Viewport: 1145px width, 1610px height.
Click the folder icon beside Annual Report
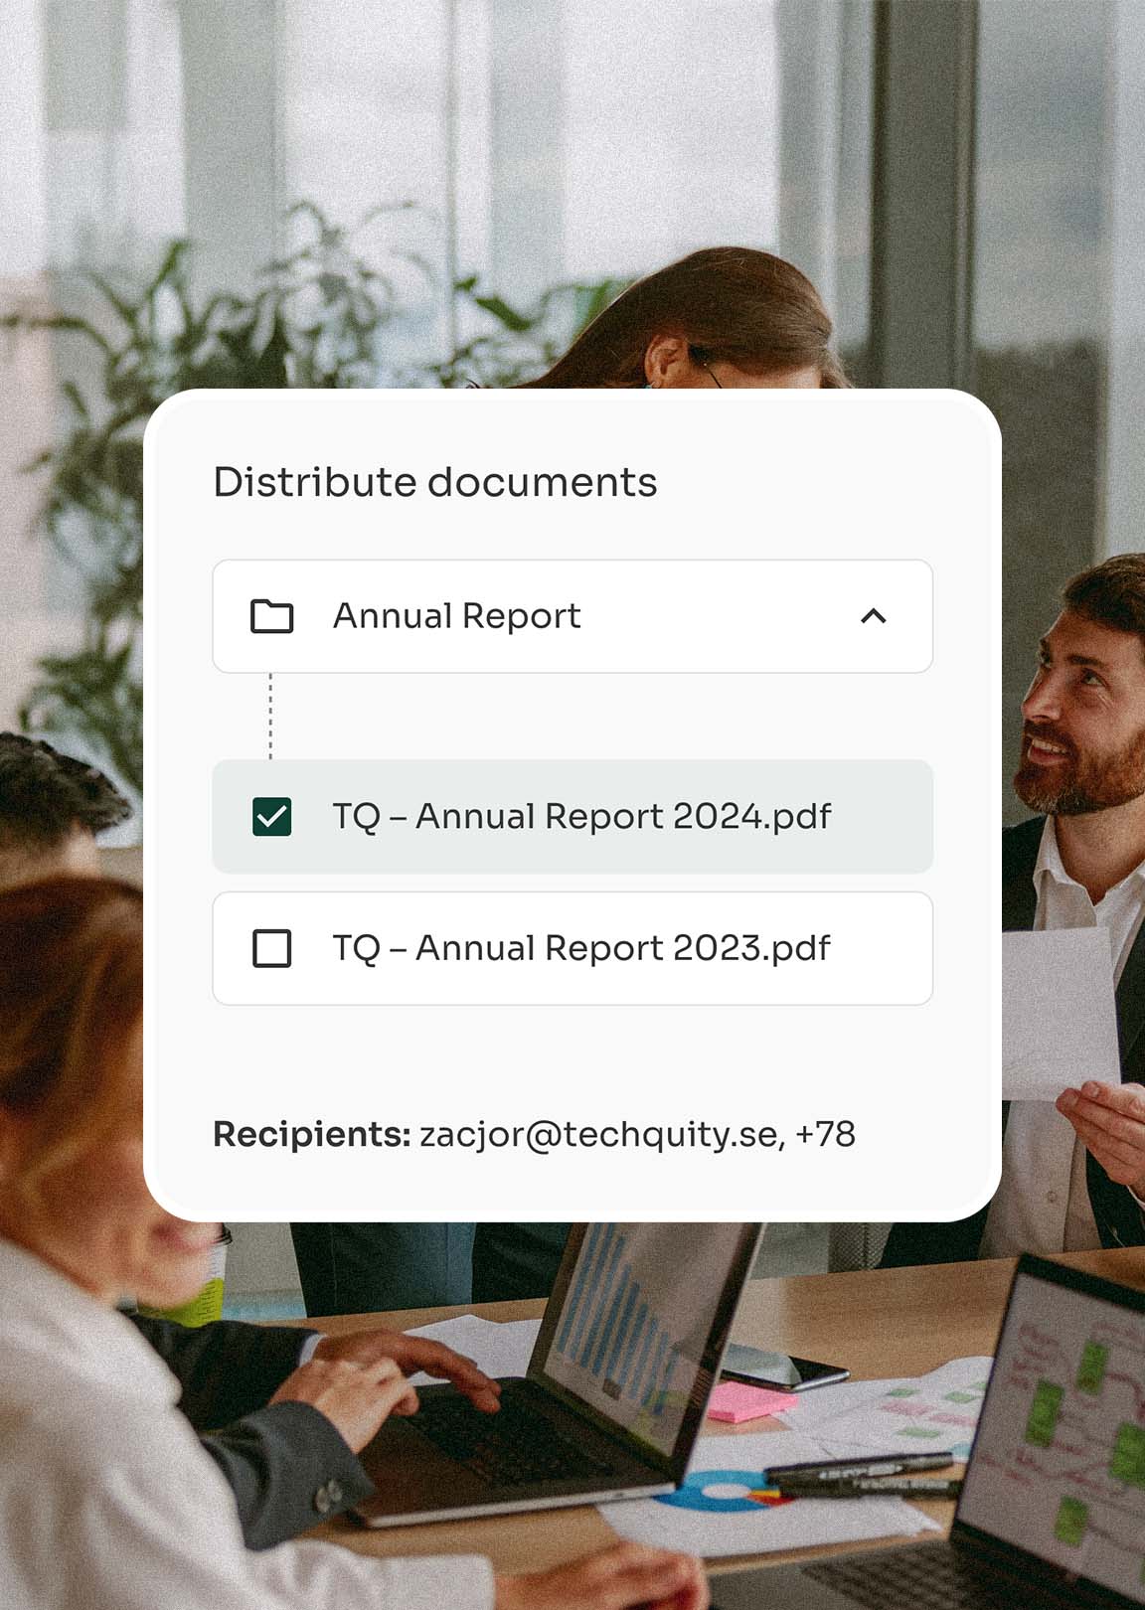[271, 616]
